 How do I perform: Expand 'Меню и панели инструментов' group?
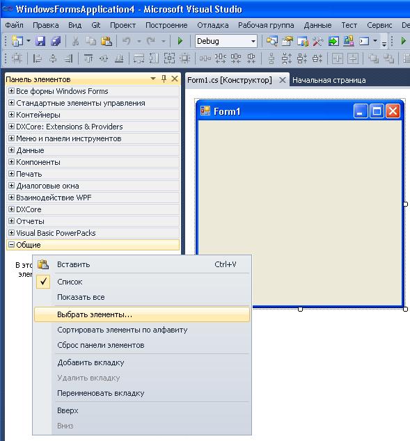click(x=11, y=138)
